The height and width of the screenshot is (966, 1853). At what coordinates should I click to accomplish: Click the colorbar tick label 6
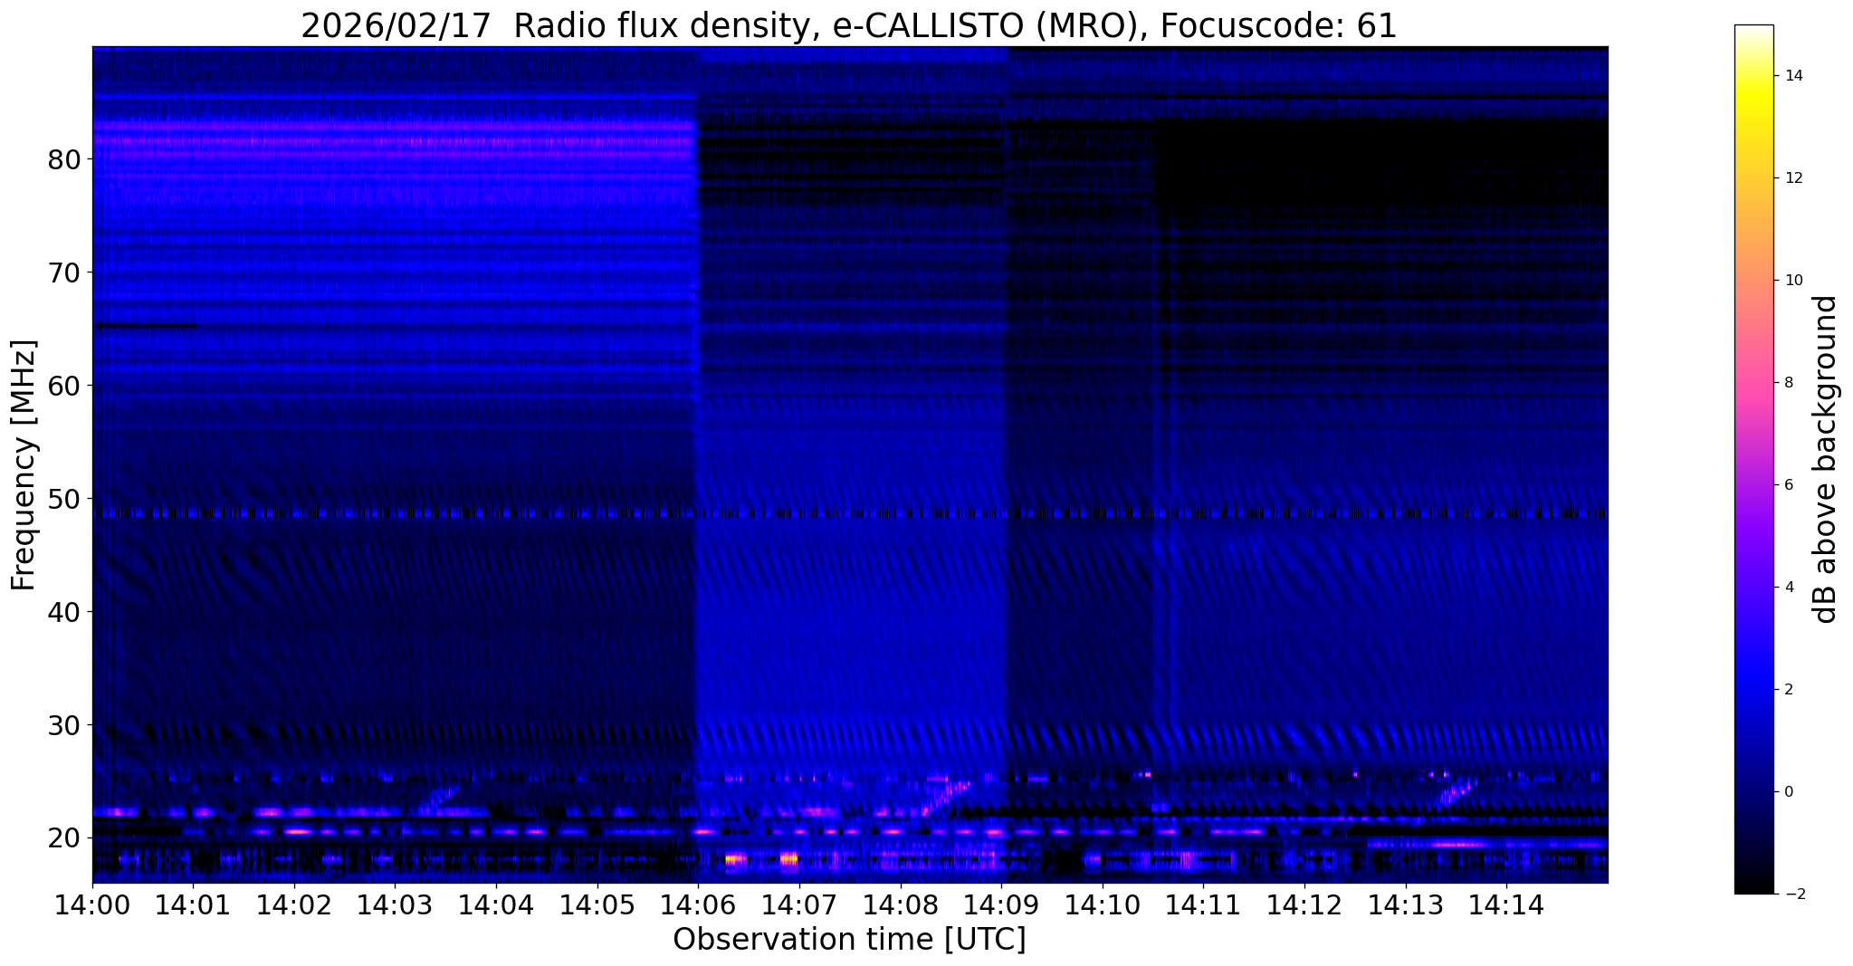tap(1788, 485)
